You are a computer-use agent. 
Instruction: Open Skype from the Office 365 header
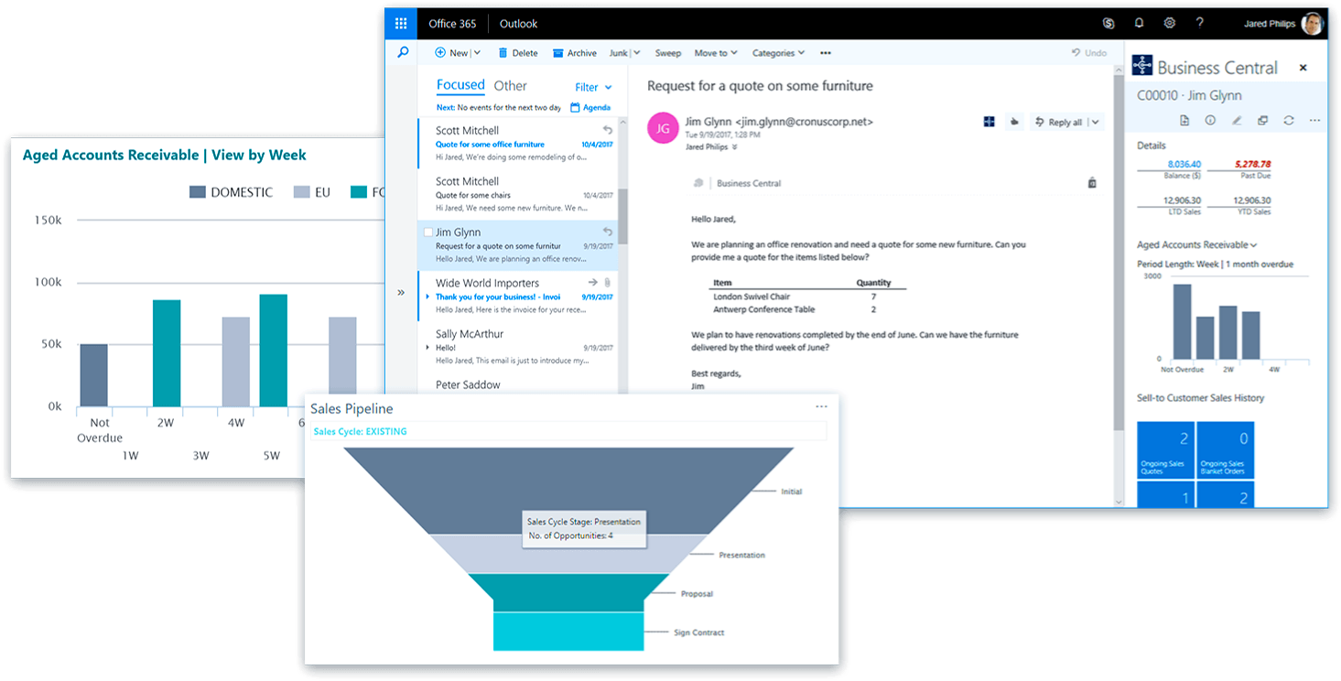point(1108,24)
